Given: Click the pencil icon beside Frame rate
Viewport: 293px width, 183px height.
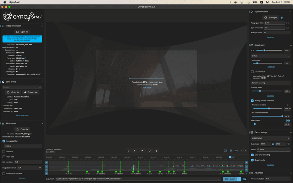Looking at the screenshot, I should pyautogui.click(x=25, y=58).
